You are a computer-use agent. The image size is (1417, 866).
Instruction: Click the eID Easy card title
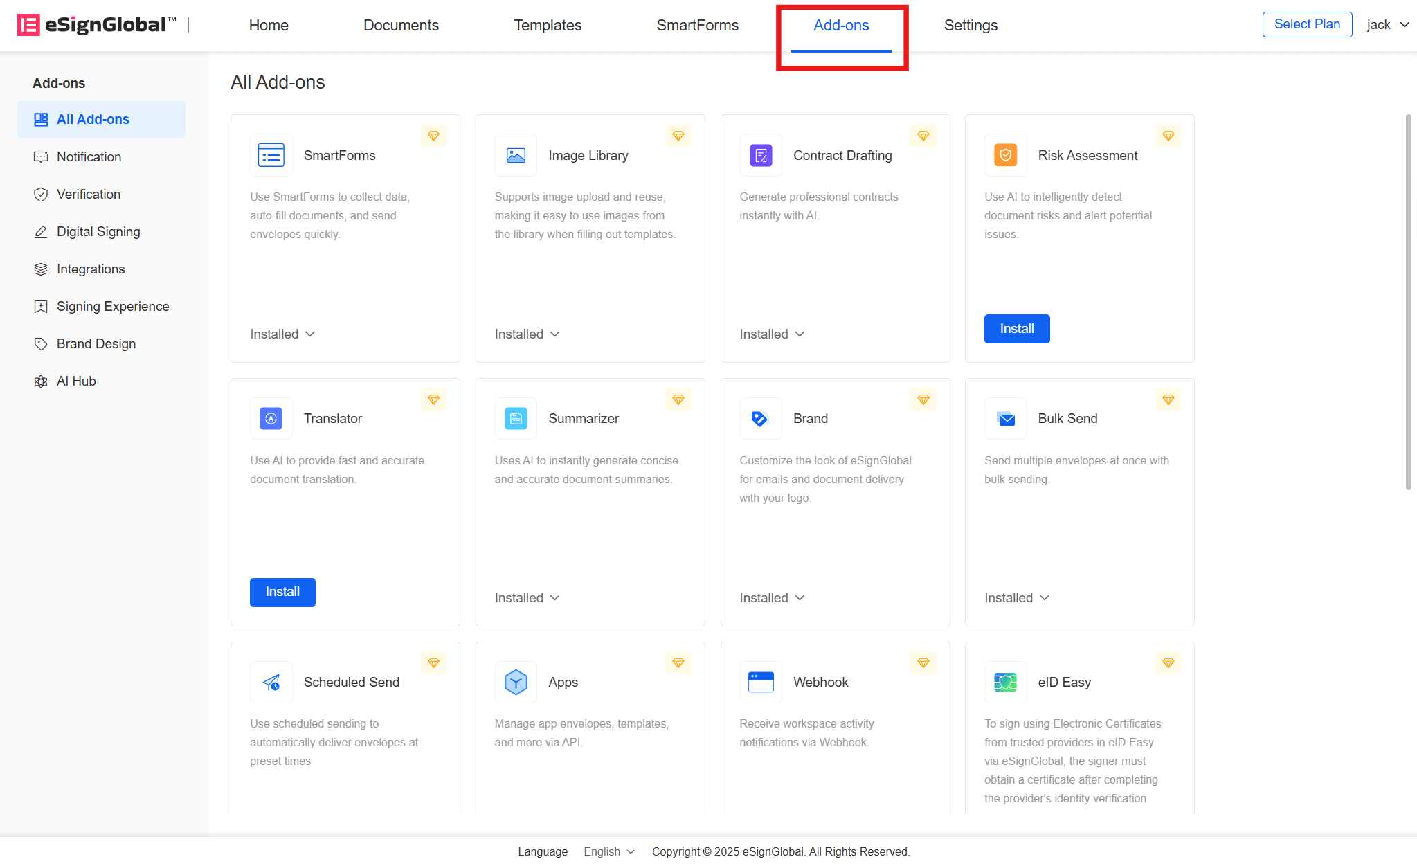coord(1064,682)
